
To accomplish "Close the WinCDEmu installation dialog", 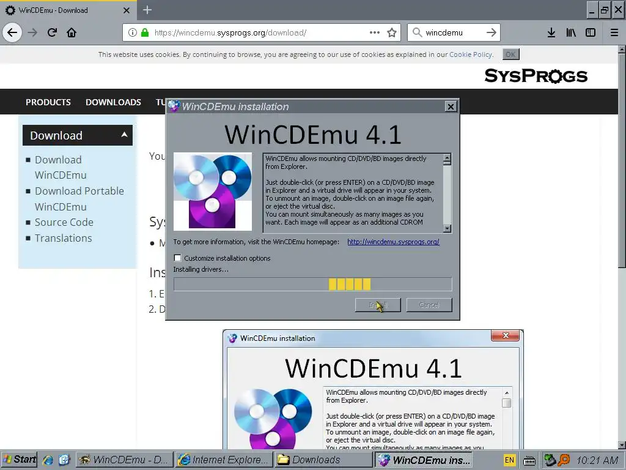I will pos(451,106).
